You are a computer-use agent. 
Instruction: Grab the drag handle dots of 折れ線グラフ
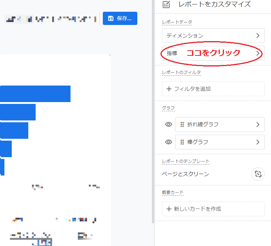182,124
